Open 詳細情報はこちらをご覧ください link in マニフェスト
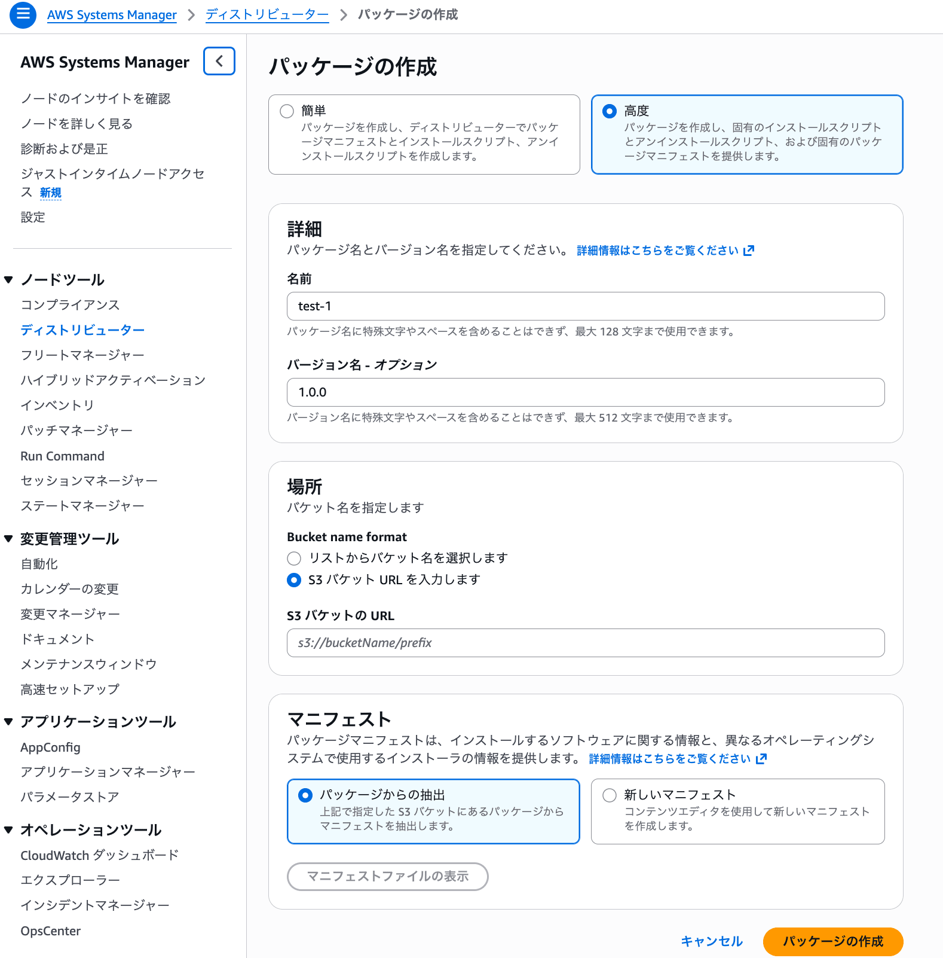Viewport: 943px width, 958px height. pyautogui.click(x=670, y=759)
